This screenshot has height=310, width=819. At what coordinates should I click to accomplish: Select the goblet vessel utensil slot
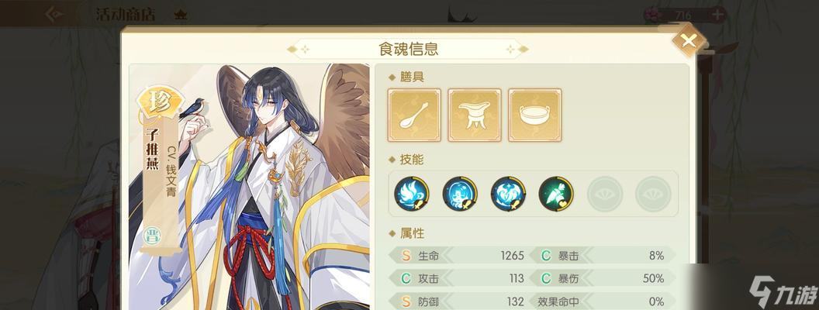[475, 115]
